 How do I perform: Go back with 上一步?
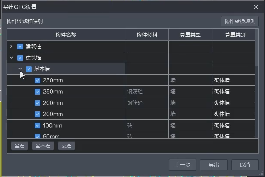[183, 165]
